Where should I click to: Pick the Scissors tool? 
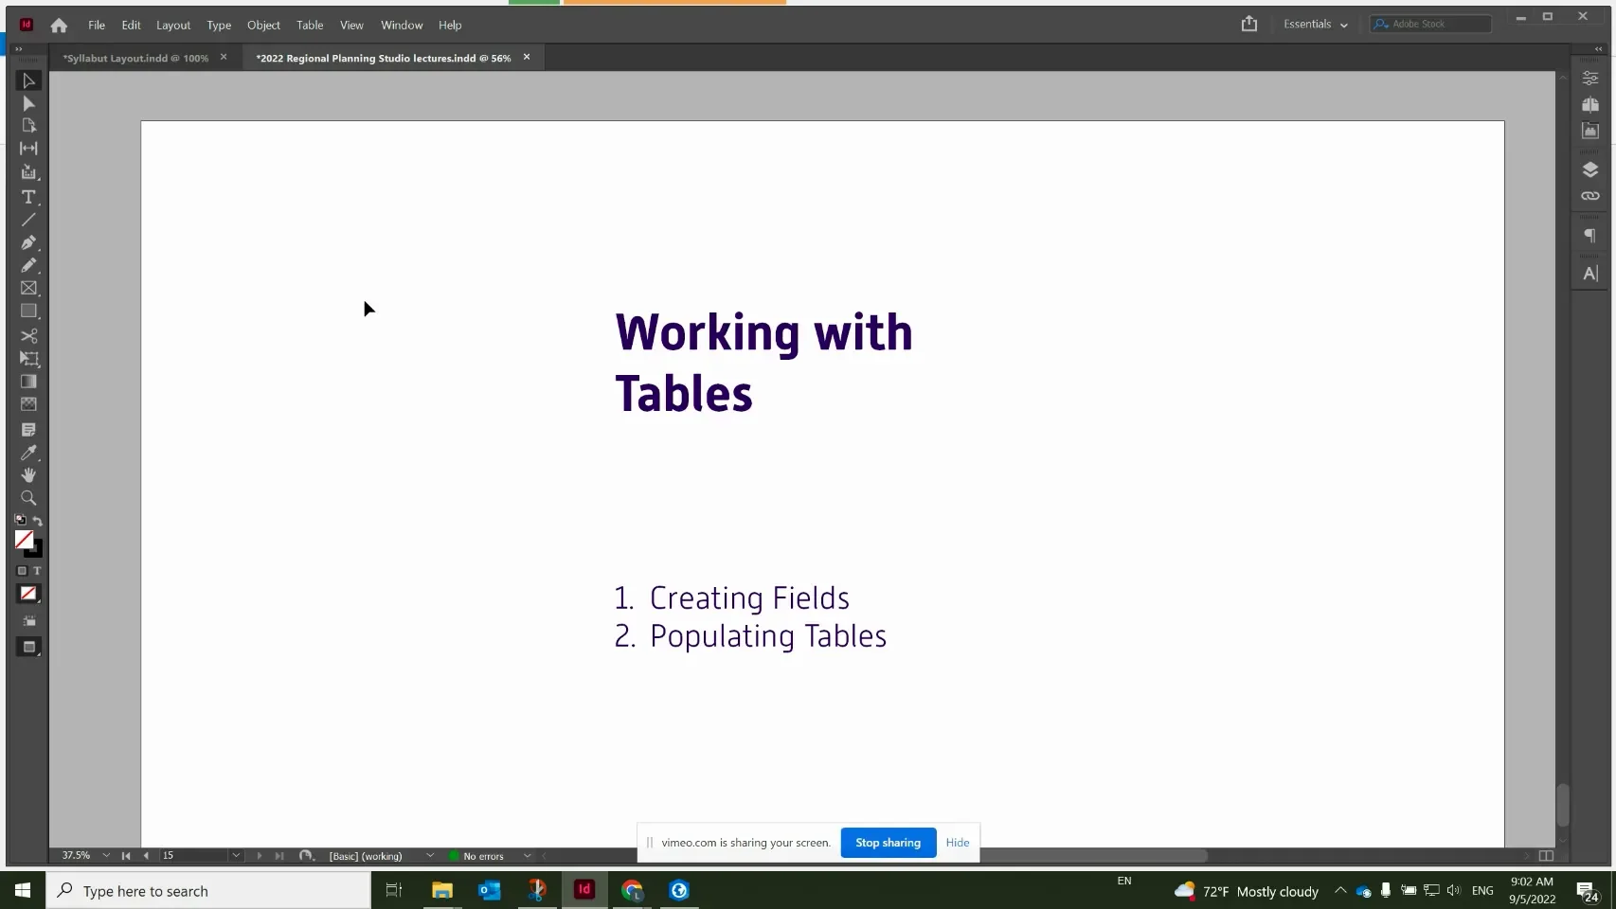tap(28, 335)
